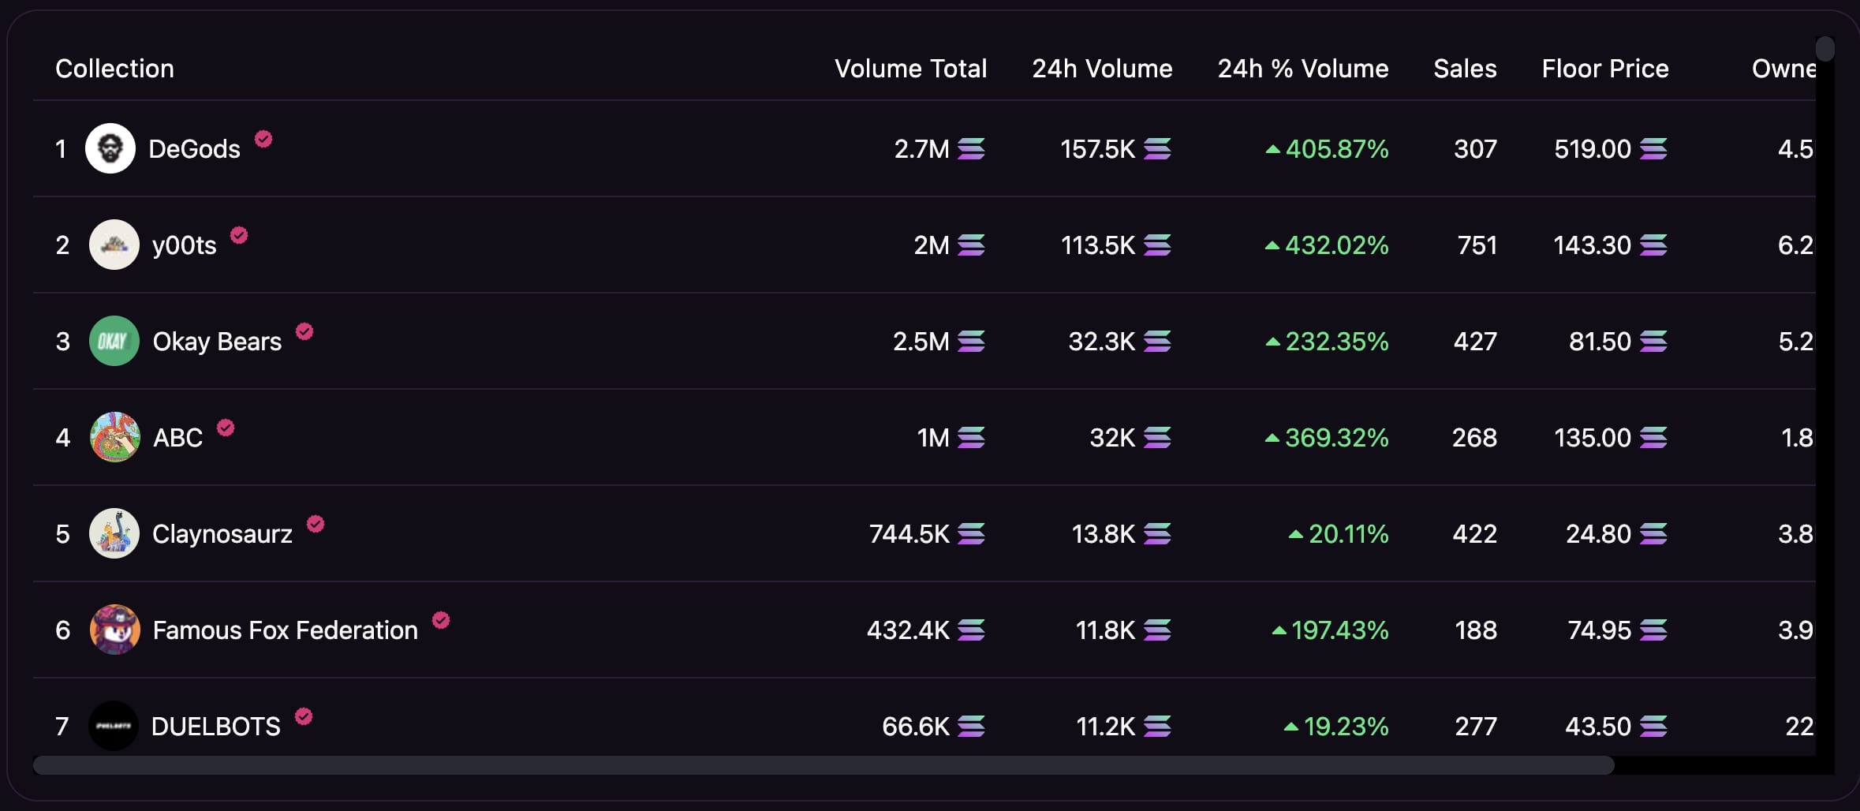Sort table by Volume Total column
The width and height of the screenshot is (1860, 811).
click(910, 69)
